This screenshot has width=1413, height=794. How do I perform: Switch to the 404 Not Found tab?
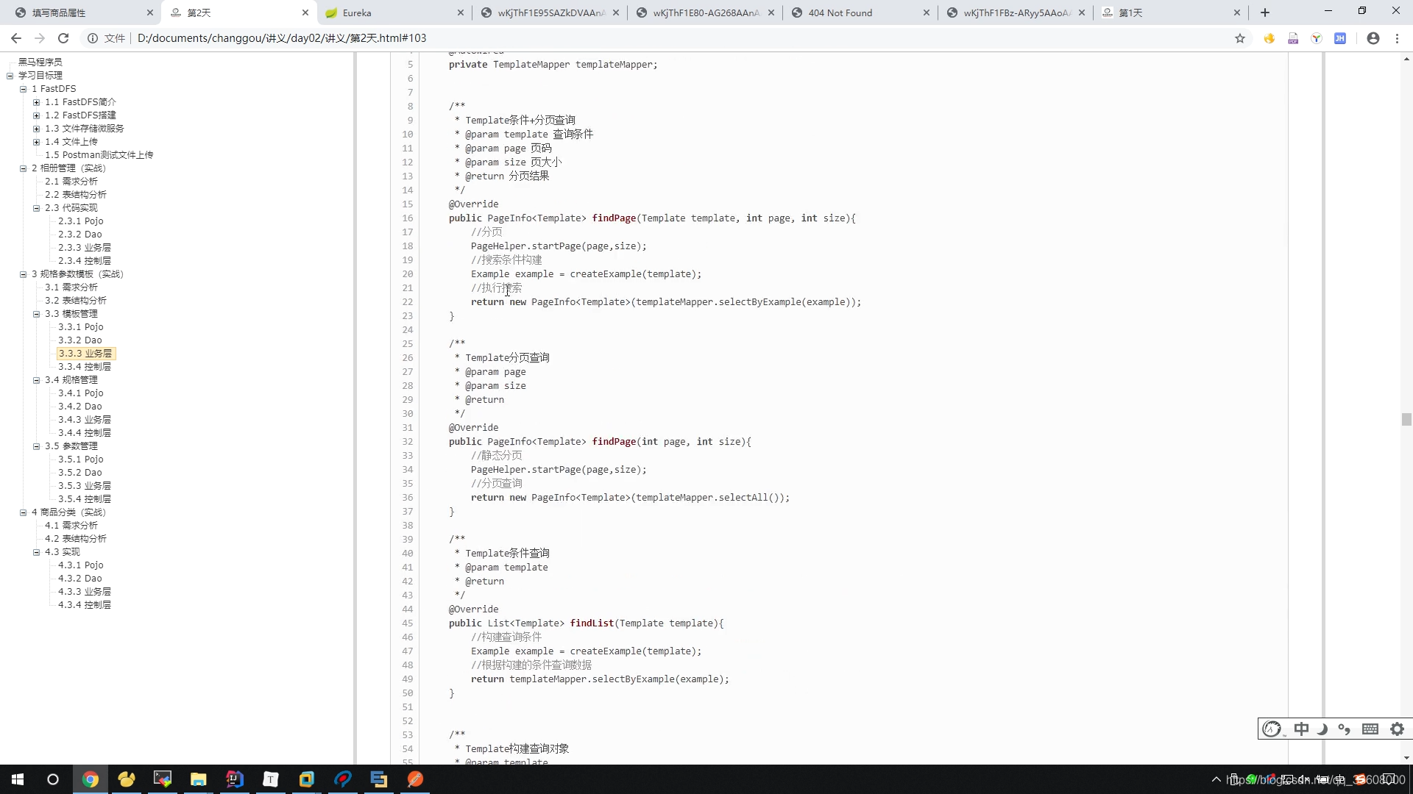point(861,12)
